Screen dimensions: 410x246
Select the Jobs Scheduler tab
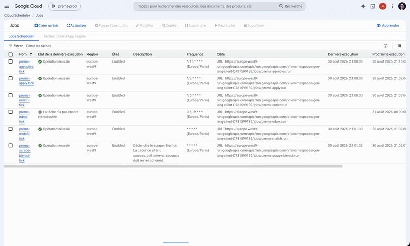(21, 36)
